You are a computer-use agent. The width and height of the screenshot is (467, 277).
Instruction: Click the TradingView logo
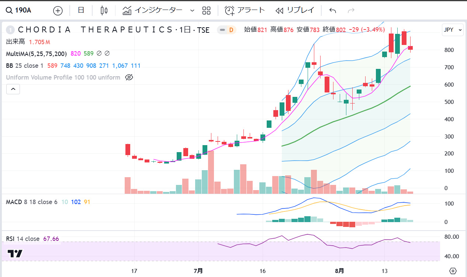click(15, 253)
